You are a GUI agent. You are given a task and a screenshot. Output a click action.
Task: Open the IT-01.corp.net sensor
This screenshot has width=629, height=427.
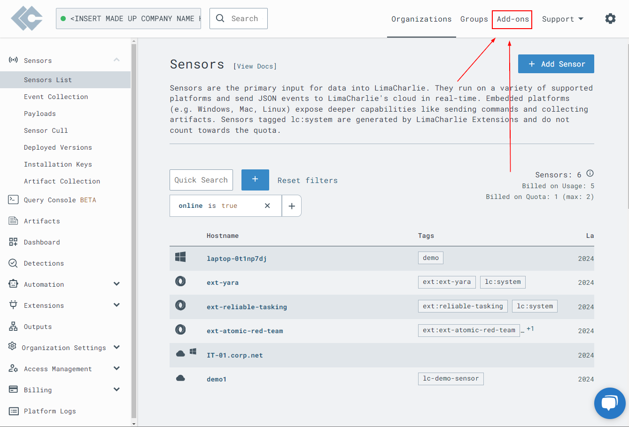(x=235, y=355)
